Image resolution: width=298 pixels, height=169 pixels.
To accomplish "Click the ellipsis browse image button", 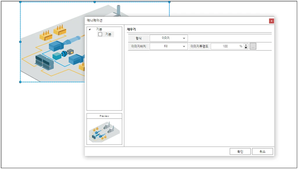I will point(253,46).
